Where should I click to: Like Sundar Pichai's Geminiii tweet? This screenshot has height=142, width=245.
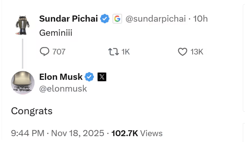(182, 52)
